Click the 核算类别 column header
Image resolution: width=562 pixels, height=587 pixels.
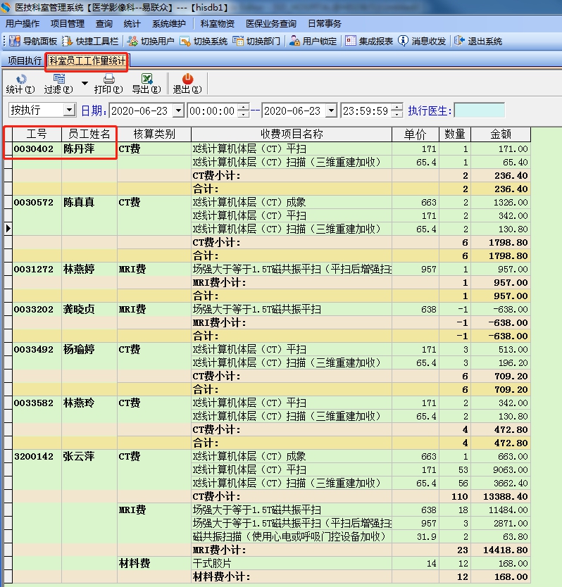[154, 134]
